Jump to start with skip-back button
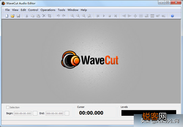Viewport: 183px width, 127px height. click(x=98, y=16)
